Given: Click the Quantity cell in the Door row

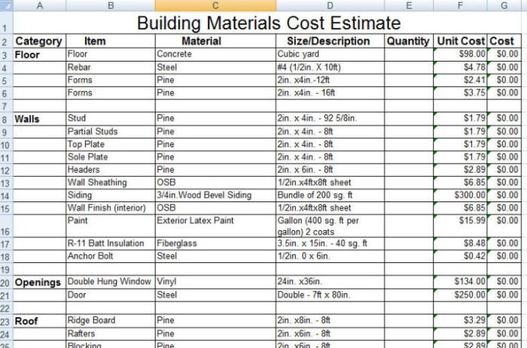Looking at the screenshot, I should (x=409, y=295).
